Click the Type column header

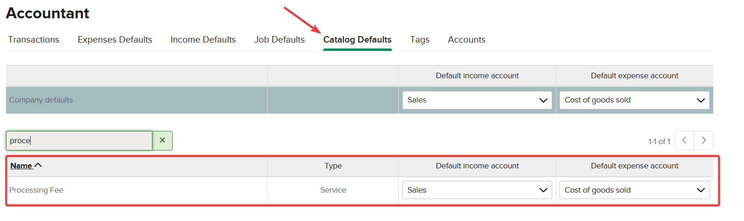click(333, 166)
